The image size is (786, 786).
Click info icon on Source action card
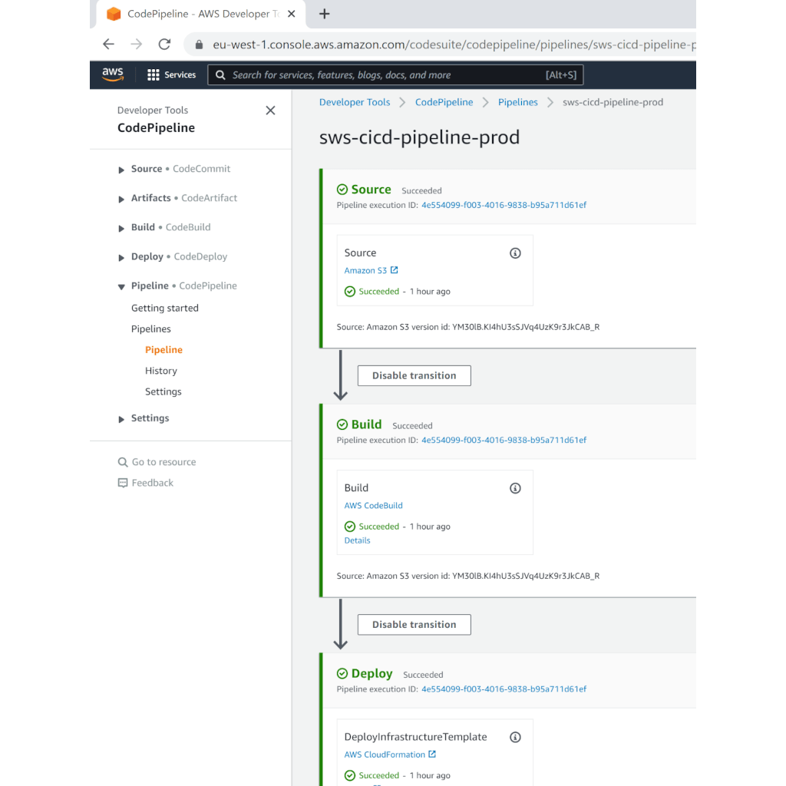click(516, 253)
